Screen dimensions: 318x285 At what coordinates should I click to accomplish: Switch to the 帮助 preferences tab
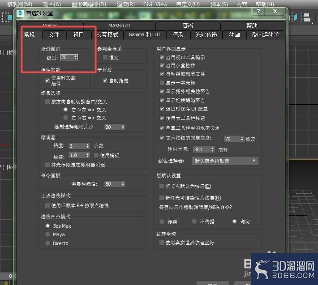(x=252, y=26)
